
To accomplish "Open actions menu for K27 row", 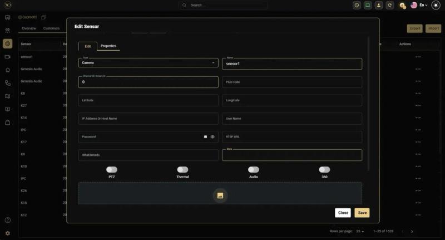I will pos(418,106).
